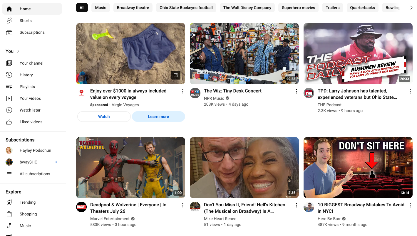
Task: Click the Your channel icon
Action: (x=9, y=63)
